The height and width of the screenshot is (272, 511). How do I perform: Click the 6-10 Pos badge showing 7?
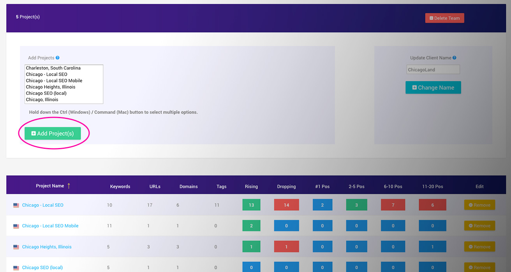pyautogui.click(x=393, y=205)
